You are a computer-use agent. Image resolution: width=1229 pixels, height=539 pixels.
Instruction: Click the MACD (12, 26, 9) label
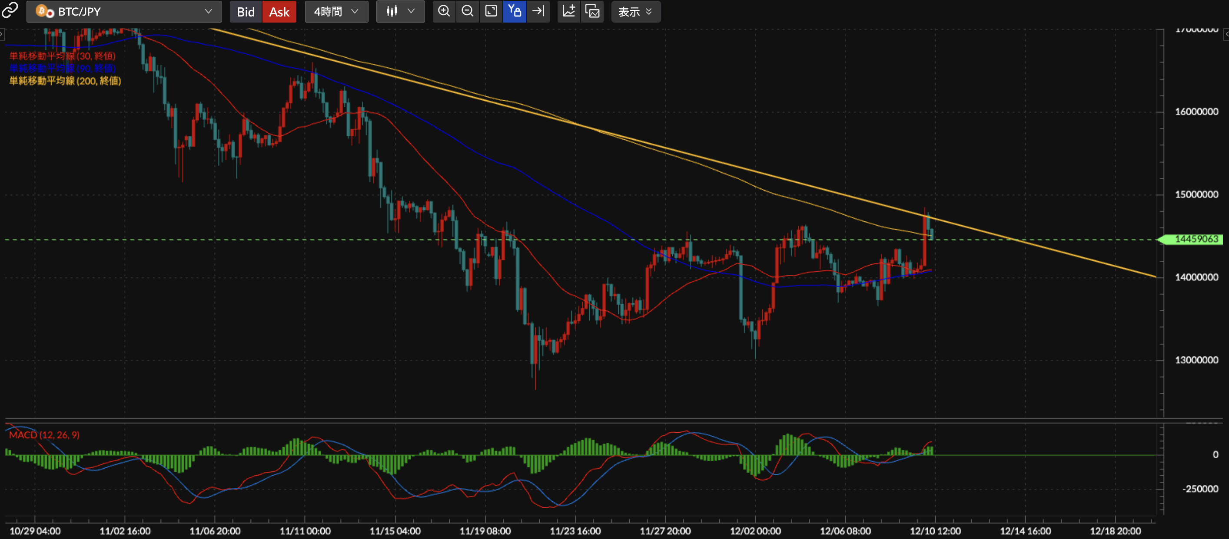click(44, 435)
